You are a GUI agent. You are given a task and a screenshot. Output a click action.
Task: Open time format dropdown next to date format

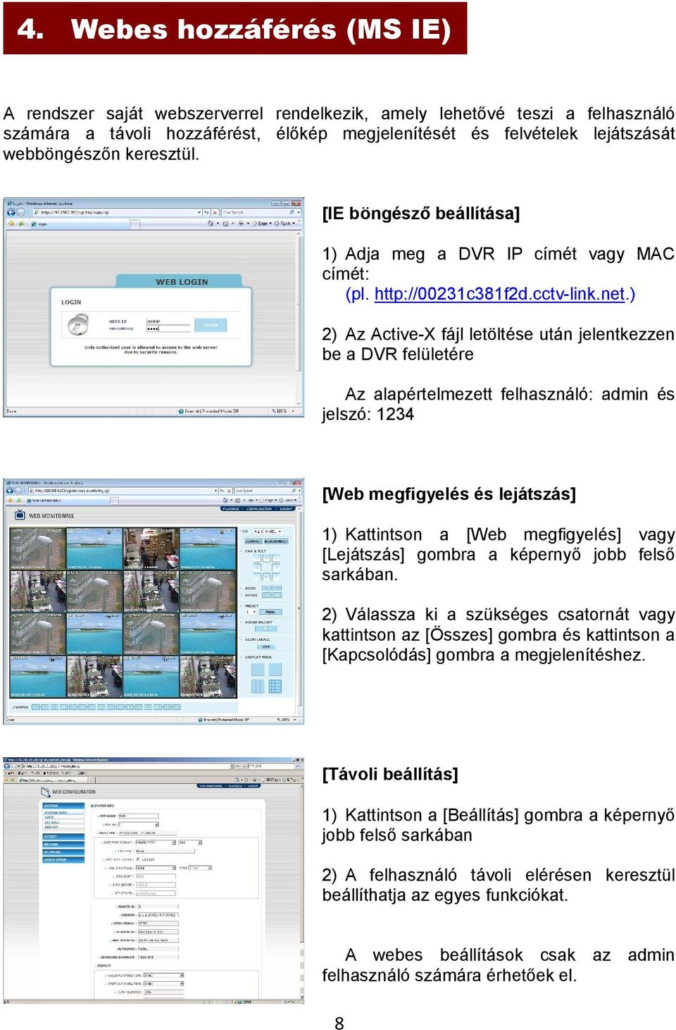tap(190, 842)
